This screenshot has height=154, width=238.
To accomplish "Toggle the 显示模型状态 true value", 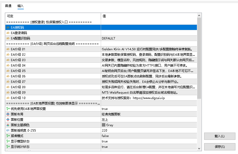I will tap(149, 141).
